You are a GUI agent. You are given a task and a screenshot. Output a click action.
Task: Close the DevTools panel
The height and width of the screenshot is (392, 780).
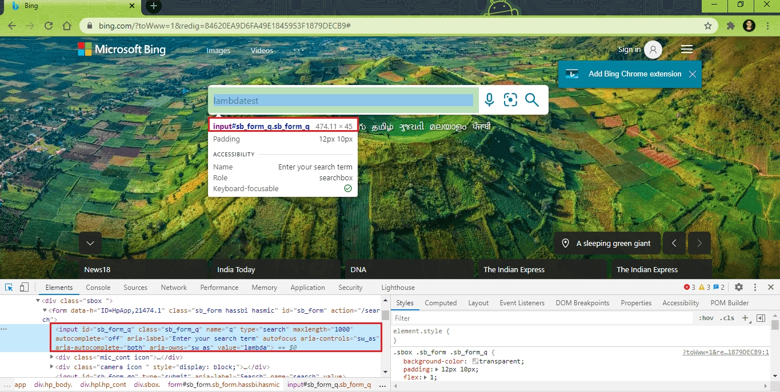tap(770, 287)
